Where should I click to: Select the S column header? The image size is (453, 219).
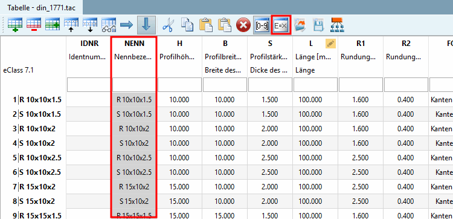[x=270, y=44]
